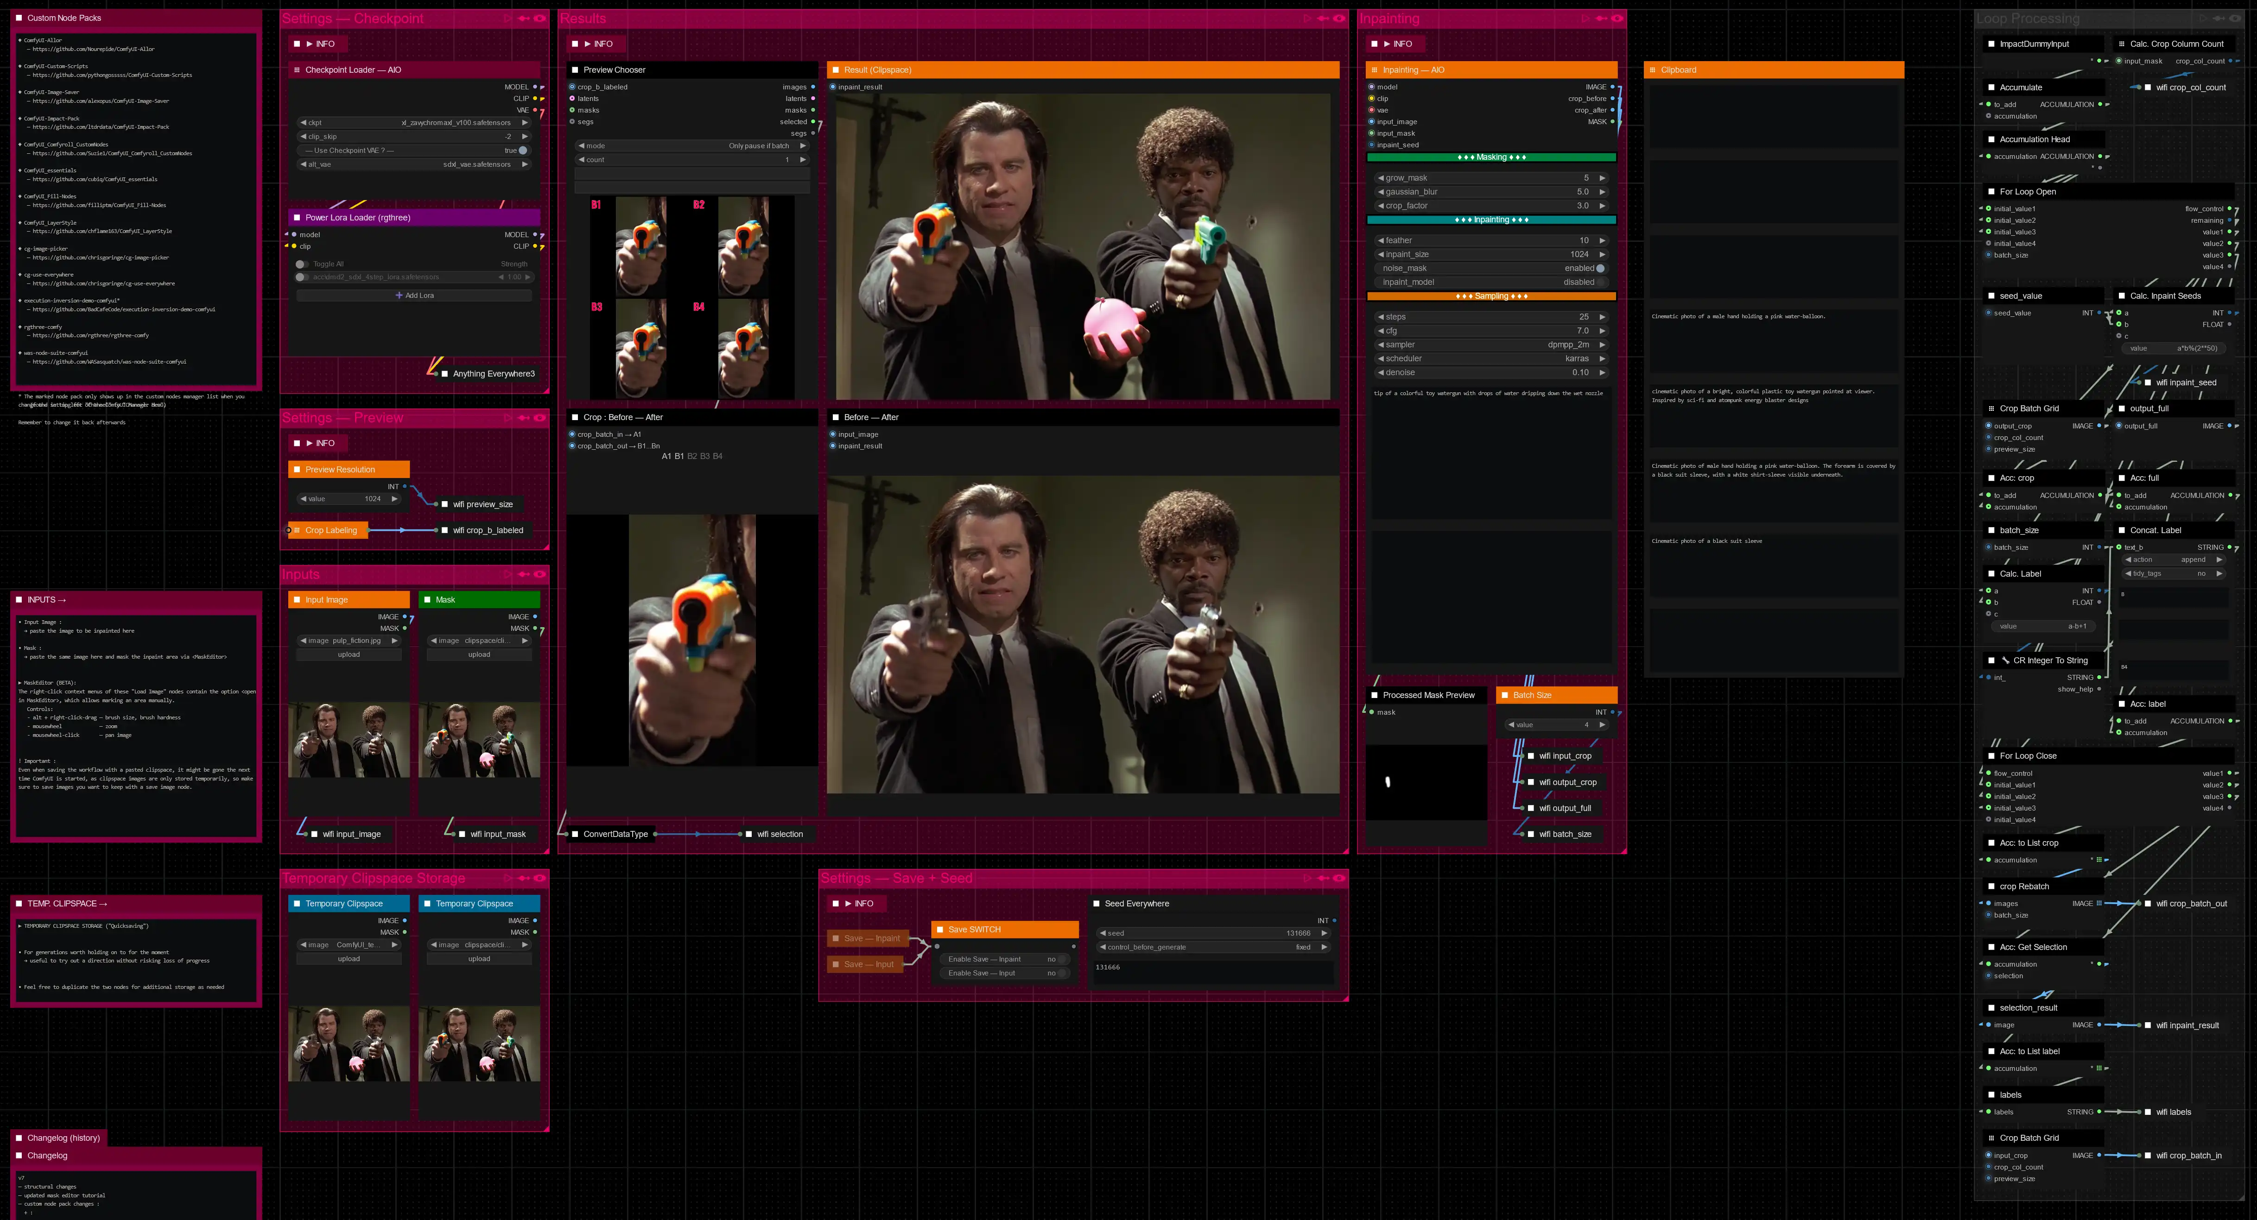The height and width of the screenshot is (1220, 2257).
Task: Click the eye icon on Settings — Checkpoint group
Action: (540, 19)
